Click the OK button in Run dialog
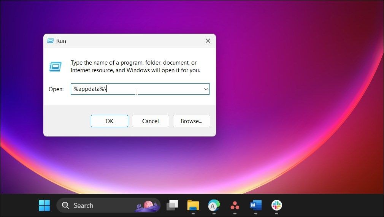The width and height of the screenshot is (384, 217). (x=109, y=121)
